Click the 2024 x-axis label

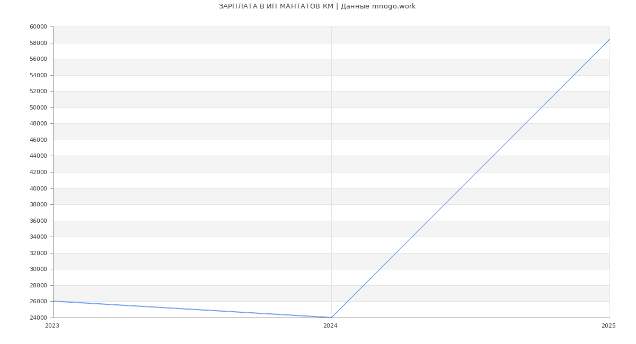point(330,326)
